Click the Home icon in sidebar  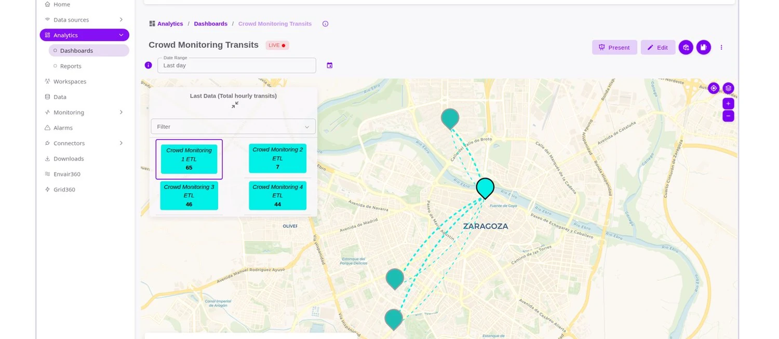pos(47,4)
